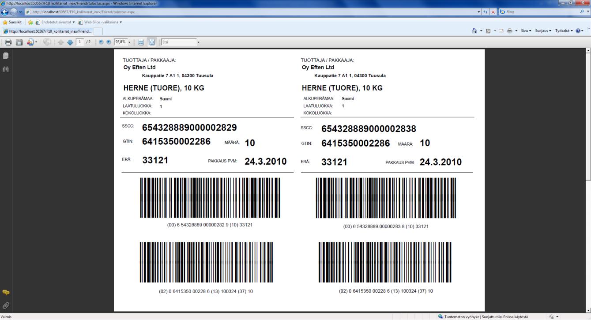591x320 pixels.
Task: Open the Etsi find options dropdown
Action: tap(199, 42)
